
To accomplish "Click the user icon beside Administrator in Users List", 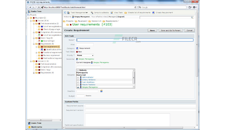I will 81,77.
